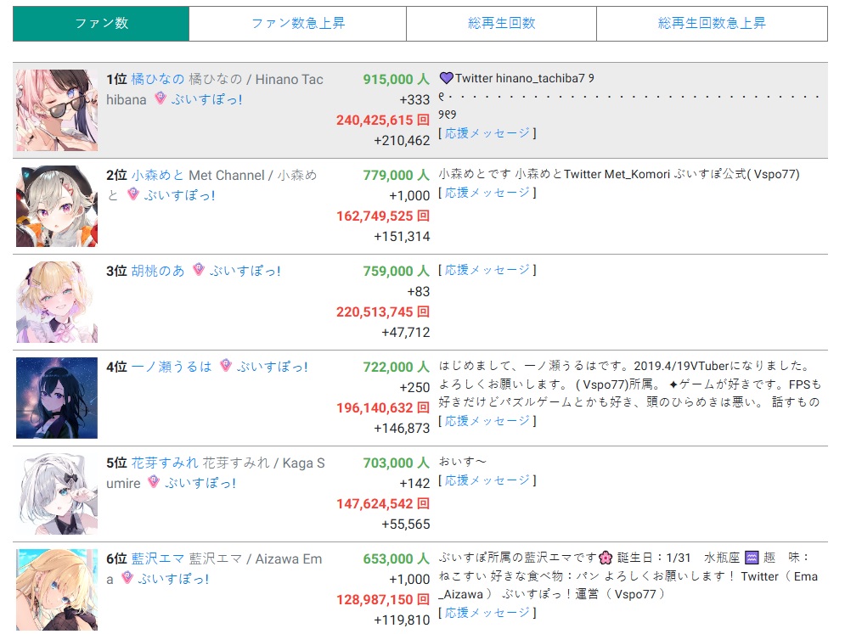
Task: Open the 橘ひなの channel link
Action: [158, 79]
